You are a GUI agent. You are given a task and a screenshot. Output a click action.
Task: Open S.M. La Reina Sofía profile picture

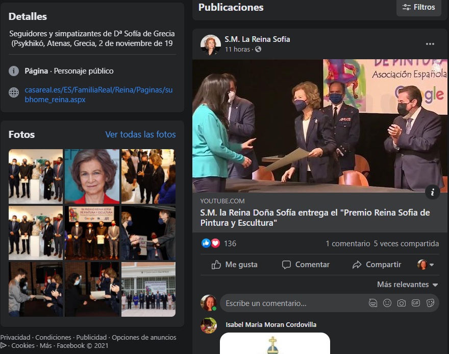(210, 44)
